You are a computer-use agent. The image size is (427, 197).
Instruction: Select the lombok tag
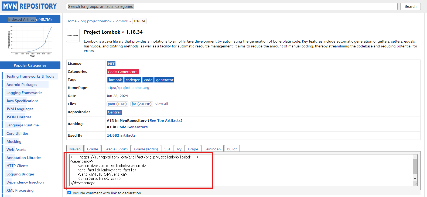(x=115, y=80)
